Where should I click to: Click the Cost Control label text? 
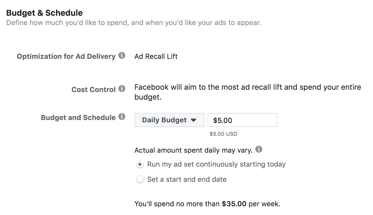coord(94,89)
